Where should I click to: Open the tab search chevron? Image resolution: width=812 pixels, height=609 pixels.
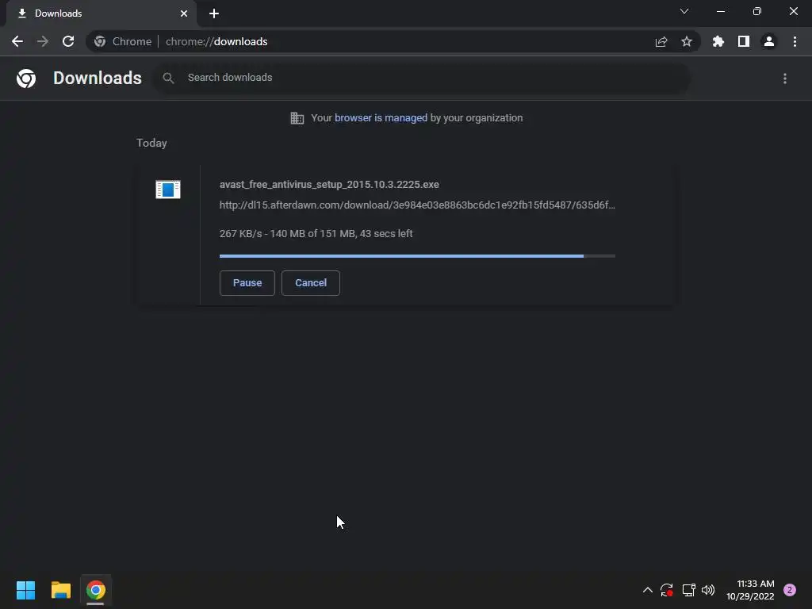click(684, 11)
